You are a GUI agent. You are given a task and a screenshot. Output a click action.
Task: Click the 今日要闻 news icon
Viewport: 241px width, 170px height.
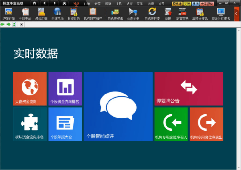point(25,14)
